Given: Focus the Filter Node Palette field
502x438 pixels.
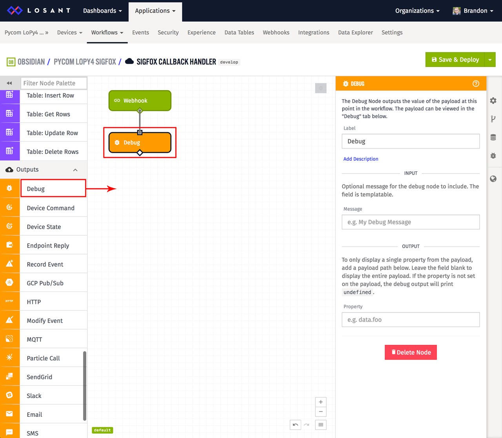Looking at the screenshot, I should [x=54, y=83].
